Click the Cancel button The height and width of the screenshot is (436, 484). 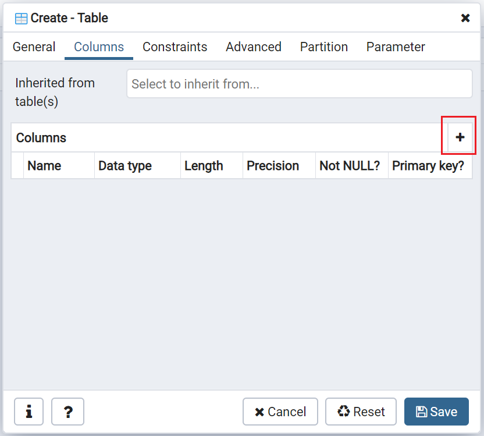click(x=280, y=412)
